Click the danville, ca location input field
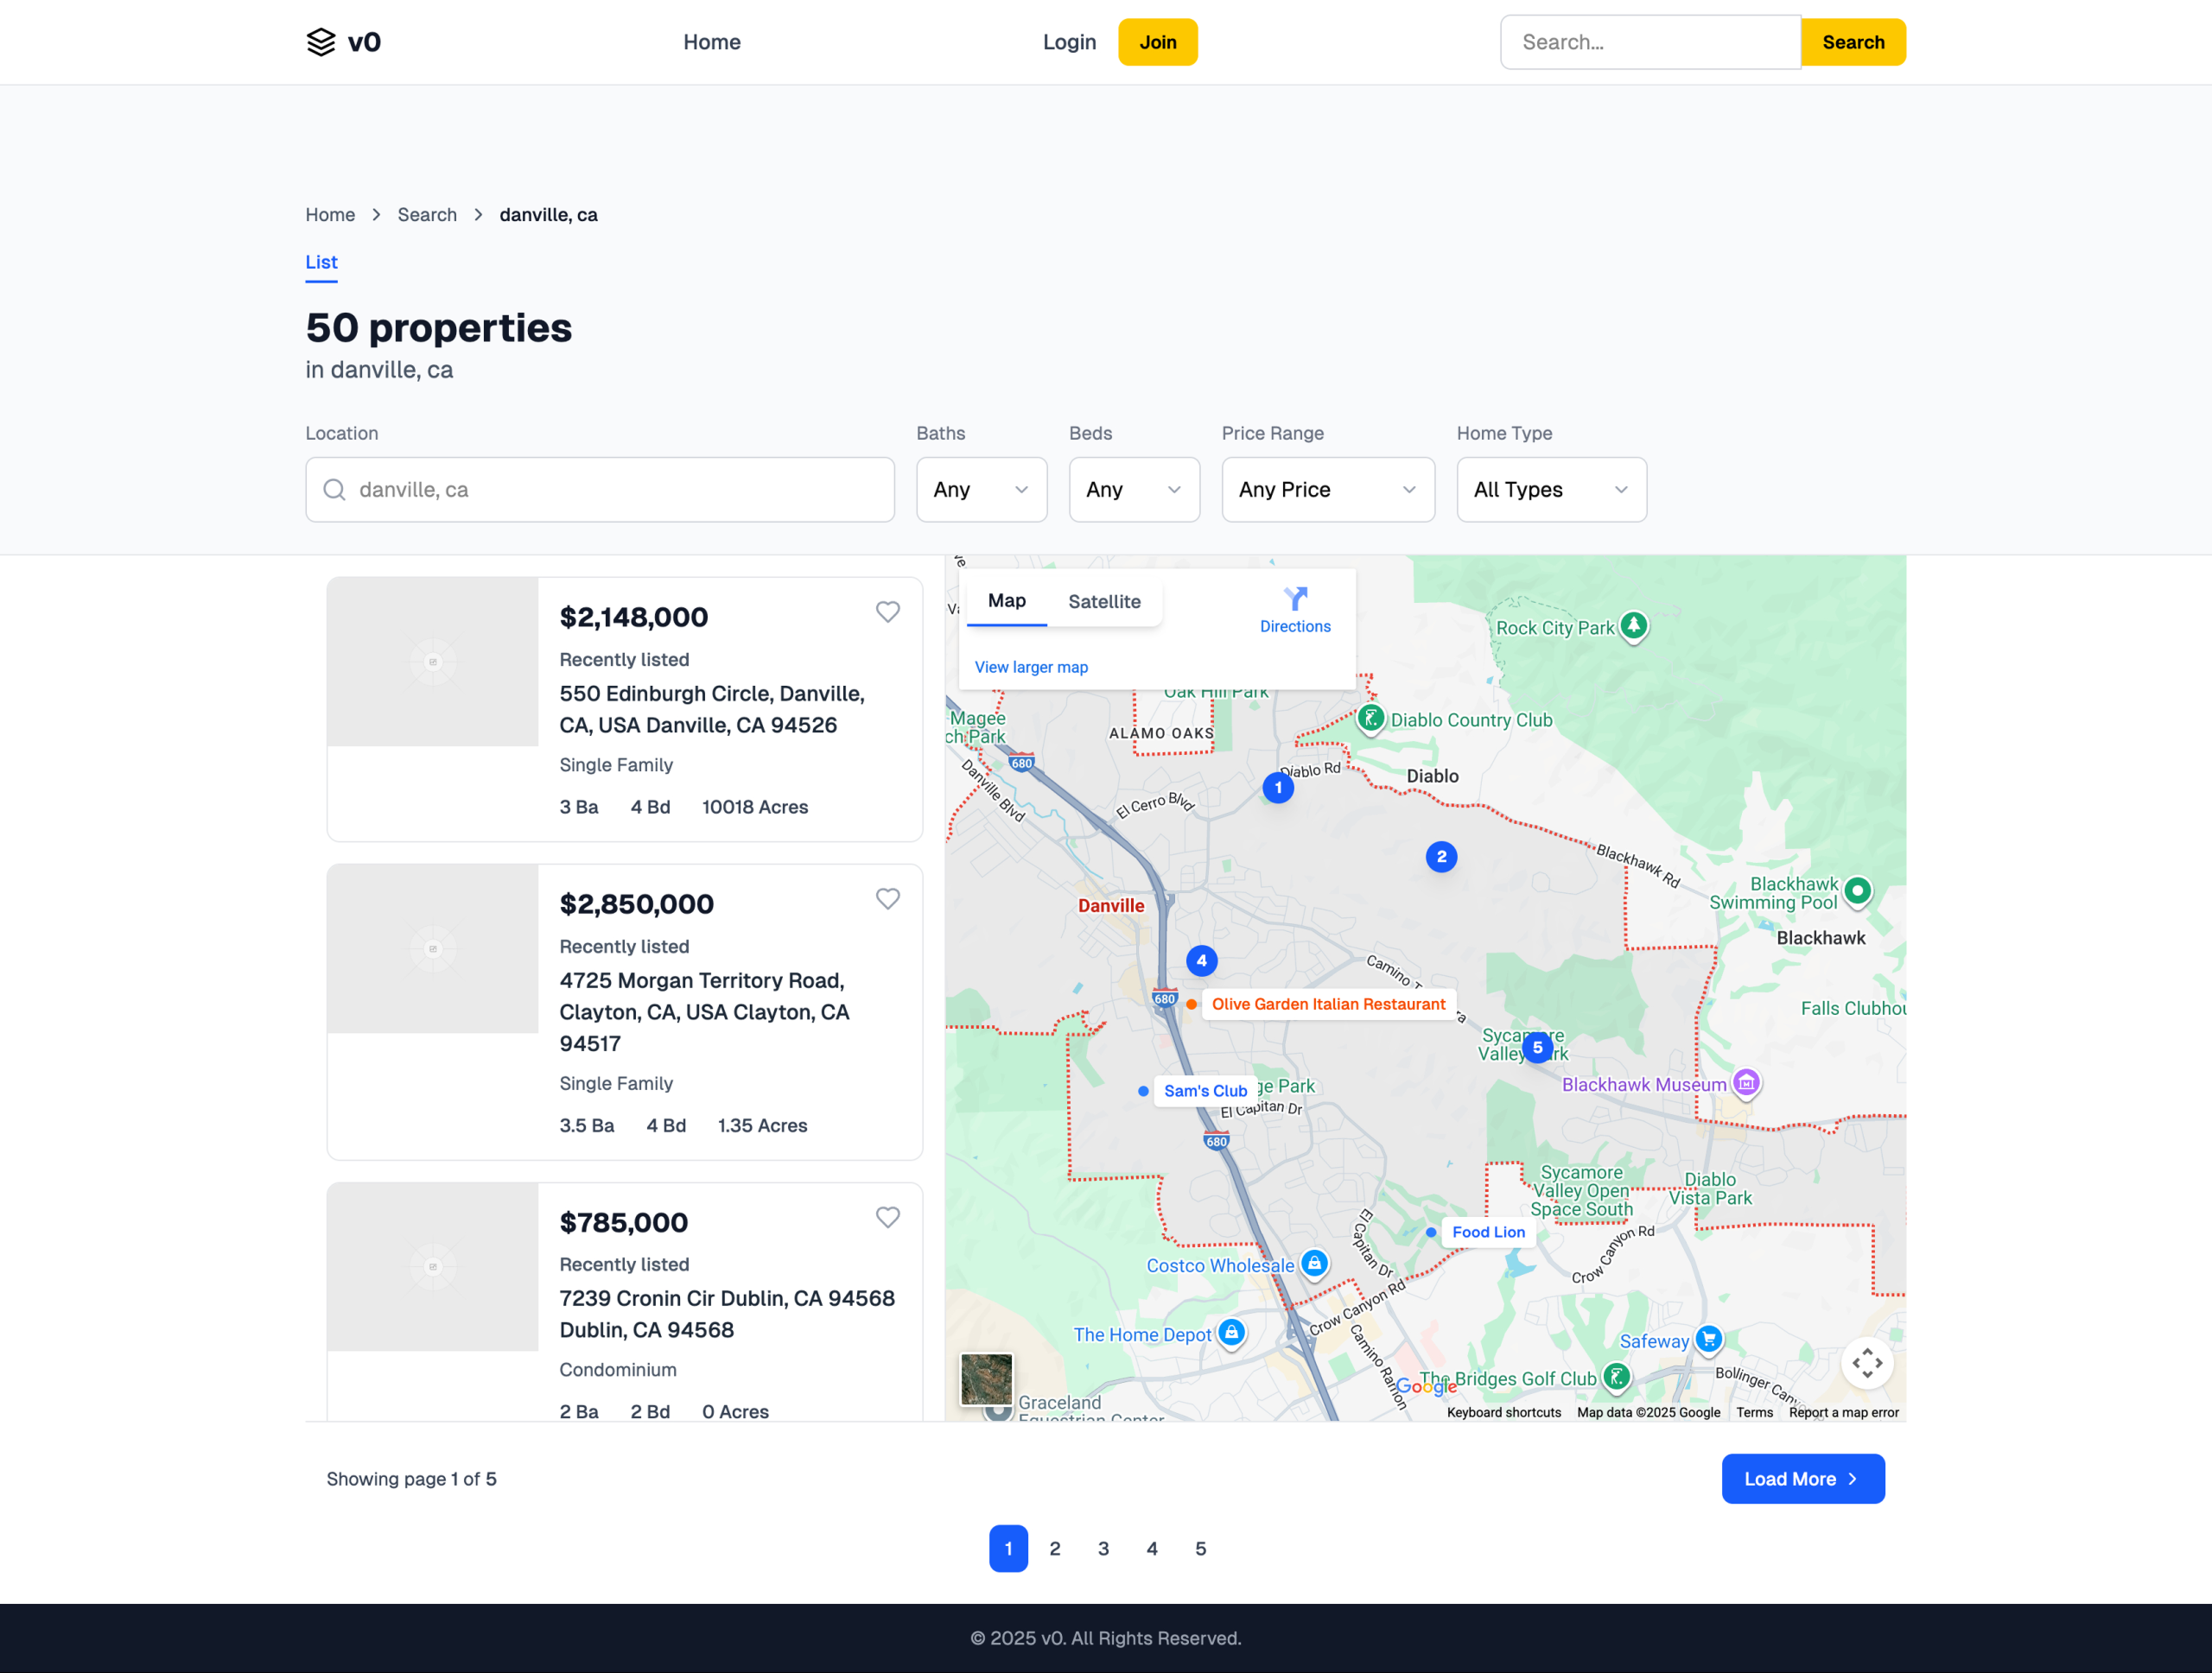Viewport: 2212px width, 1673px height. (600, 490)
